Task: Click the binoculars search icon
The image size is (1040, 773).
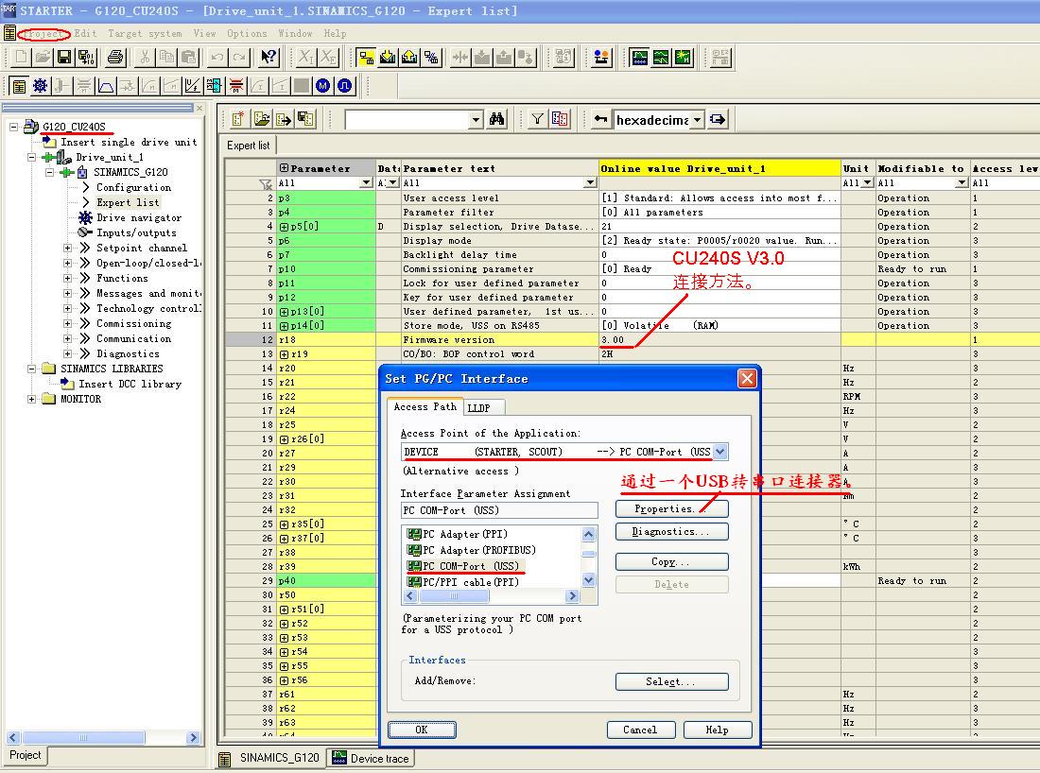Action: pos(496,119)
